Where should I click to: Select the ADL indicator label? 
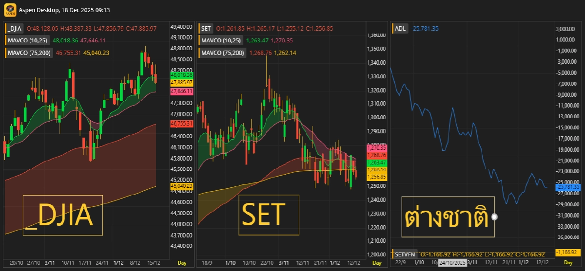point(400,29)
